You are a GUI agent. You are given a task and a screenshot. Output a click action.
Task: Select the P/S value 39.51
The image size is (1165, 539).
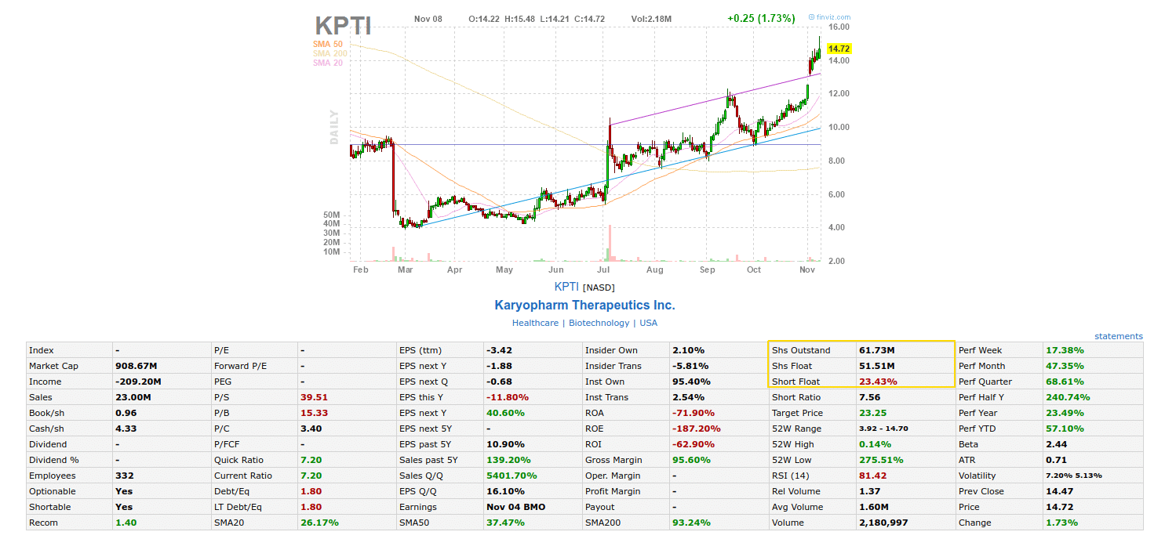pos(314,397)
